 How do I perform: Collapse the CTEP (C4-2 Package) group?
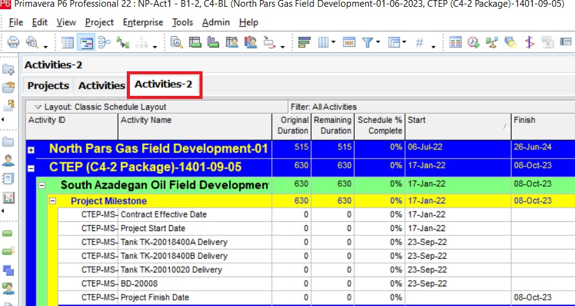(31, 169)
